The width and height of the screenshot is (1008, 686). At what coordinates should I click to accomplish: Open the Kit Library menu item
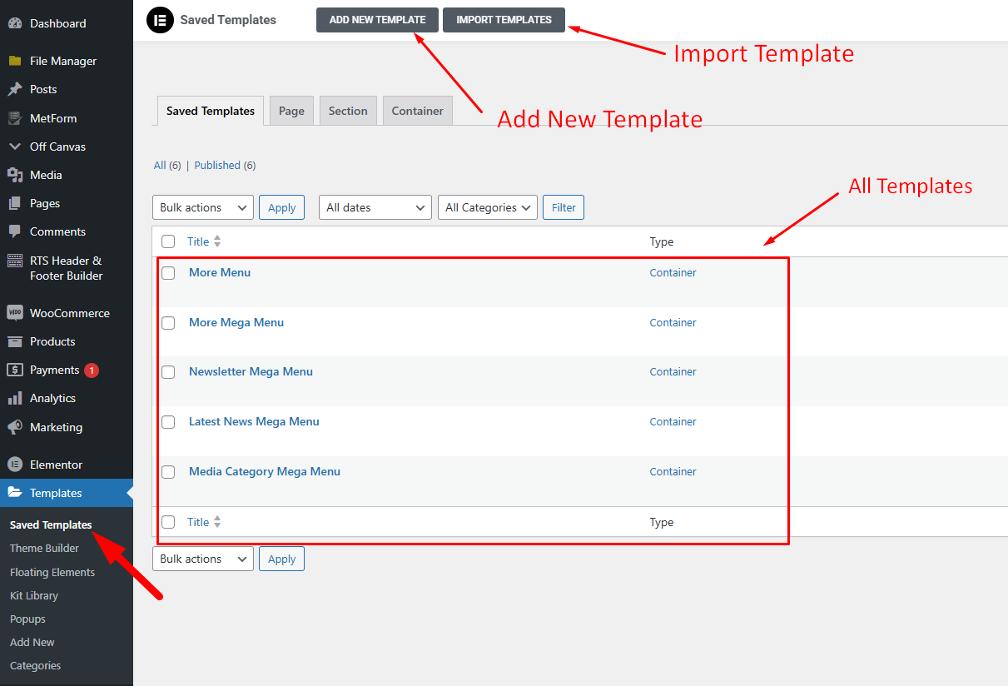click(x=33, y=595)
